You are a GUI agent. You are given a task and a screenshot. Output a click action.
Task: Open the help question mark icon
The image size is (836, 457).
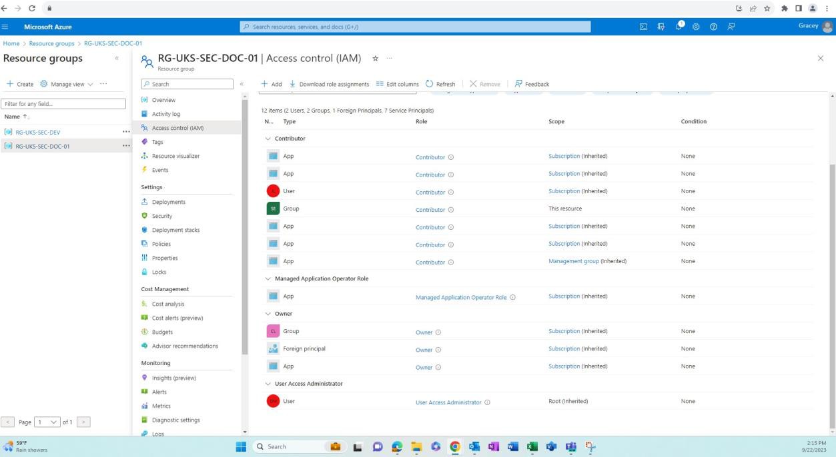713,27
